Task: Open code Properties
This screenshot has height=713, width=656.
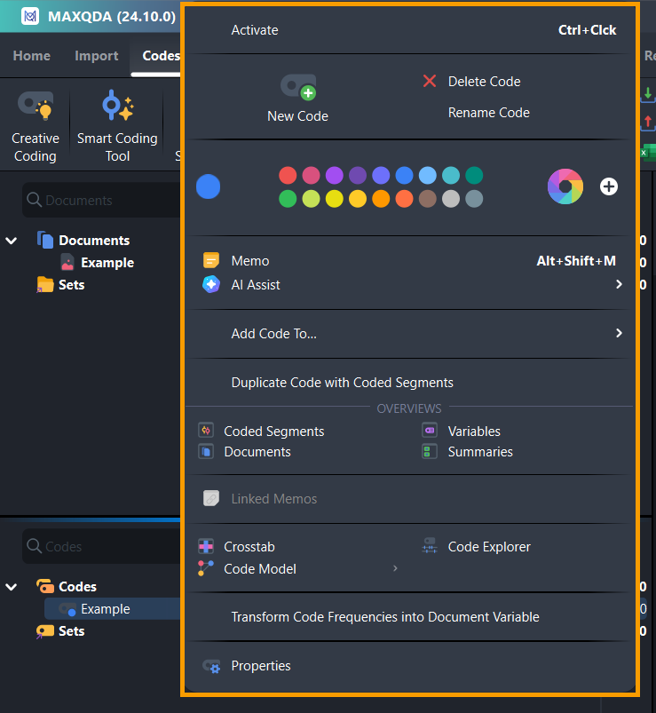Action: pos(260,666)
